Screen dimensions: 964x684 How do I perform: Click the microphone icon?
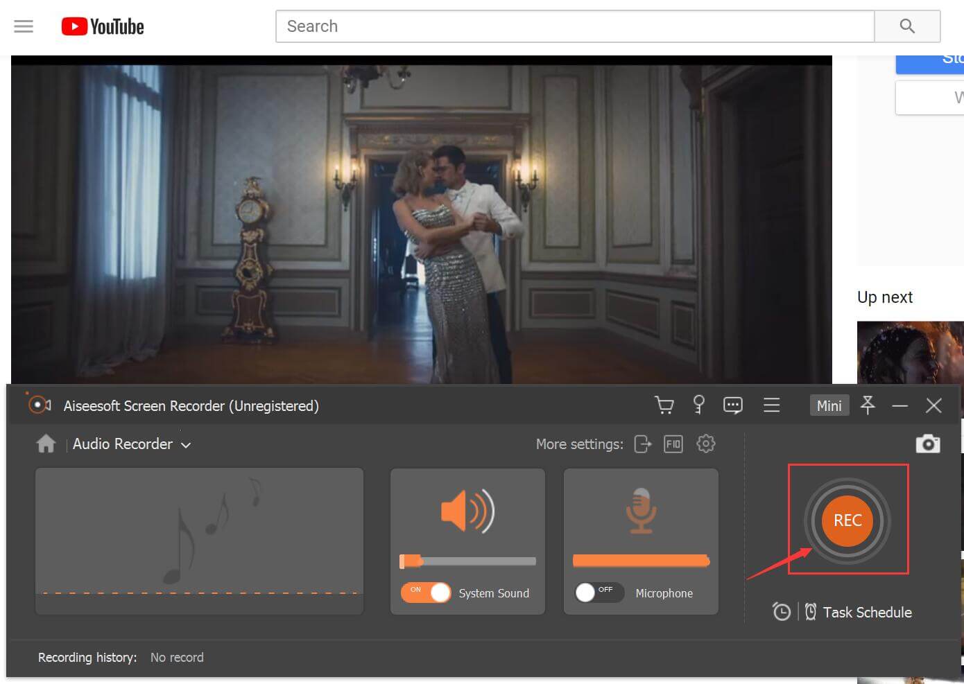tap(641, 511)
